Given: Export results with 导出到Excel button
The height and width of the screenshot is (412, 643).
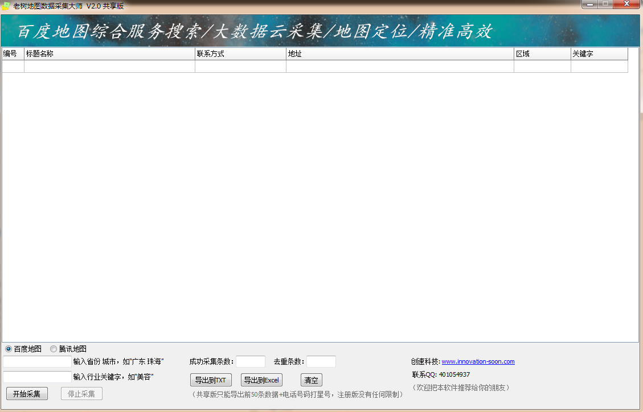Looking at the screenshot, I should (x=261, y=380).
